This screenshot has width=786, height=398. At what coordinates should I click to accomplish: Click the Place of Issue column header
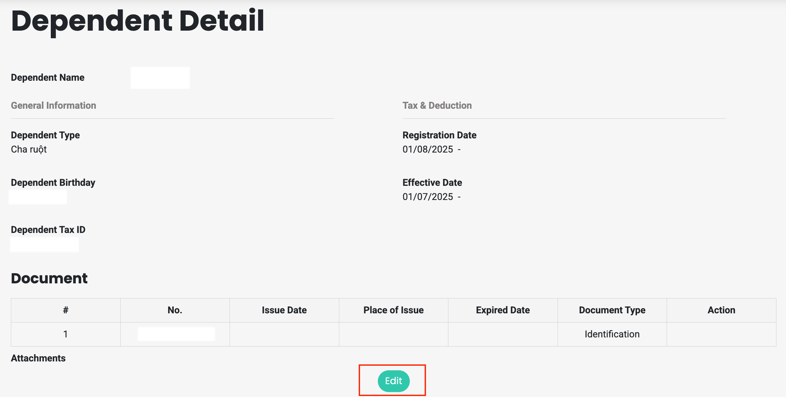(393, 310)
